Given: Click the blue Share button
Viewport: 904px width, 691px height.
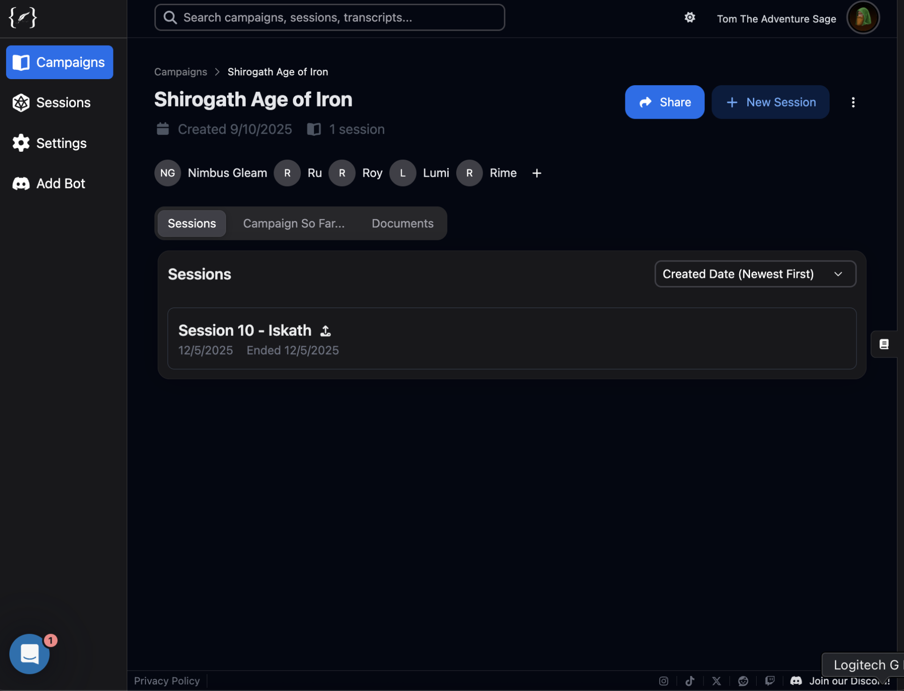Looking at the screenshot, I should point(664,102).
